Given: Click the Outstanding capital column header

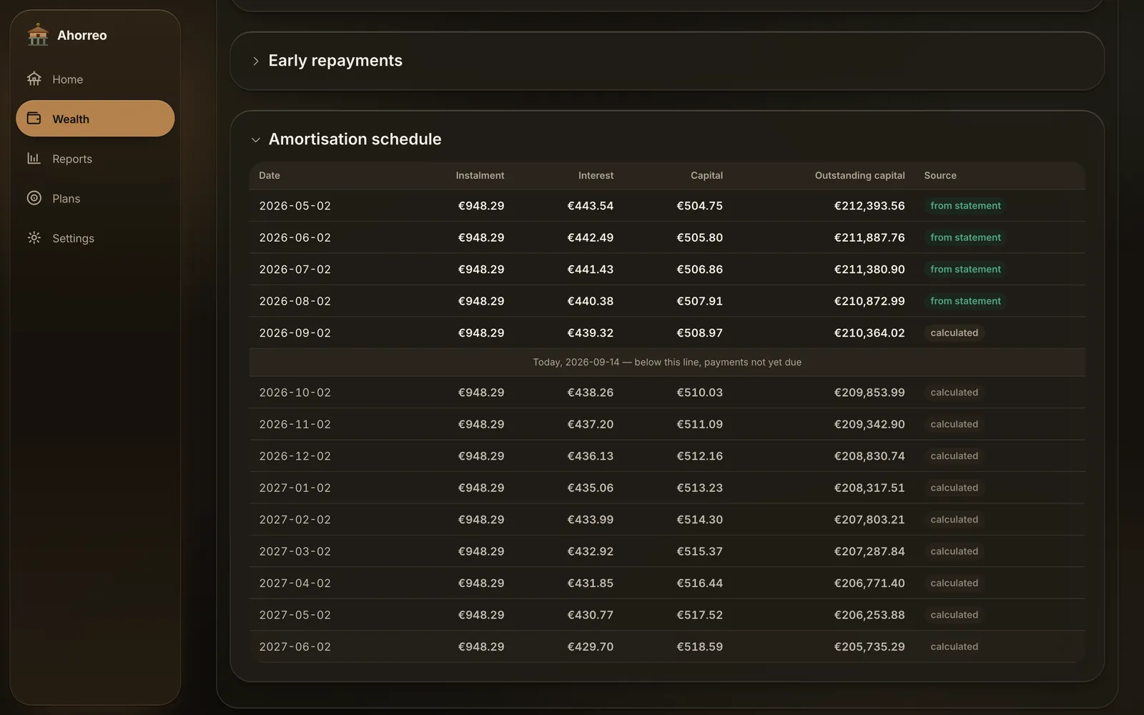Looking at the screenshot, I should point(859,175).
